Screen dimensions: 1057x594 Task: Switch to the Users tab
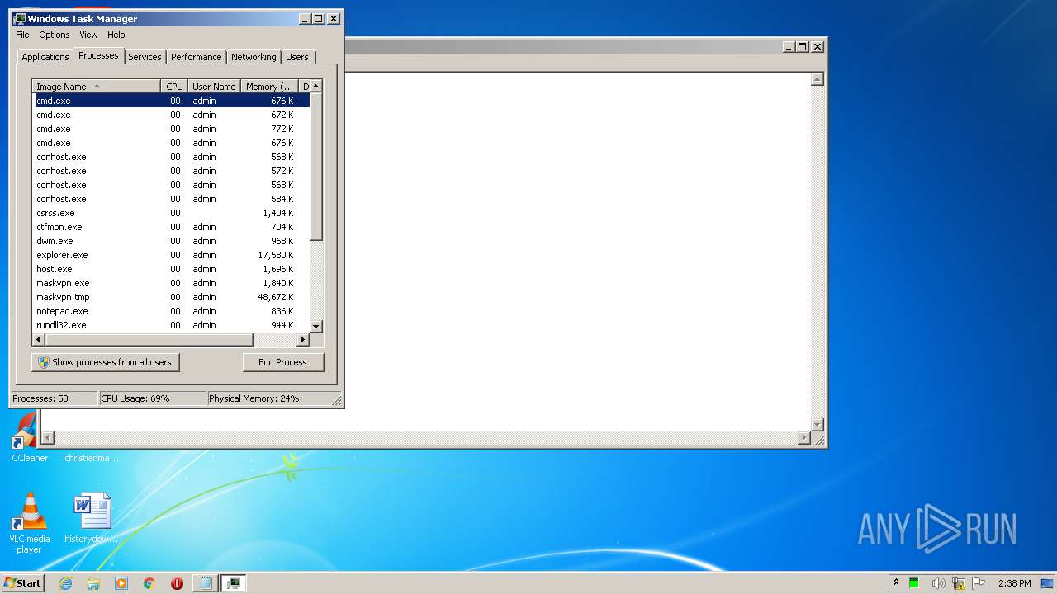297,57
